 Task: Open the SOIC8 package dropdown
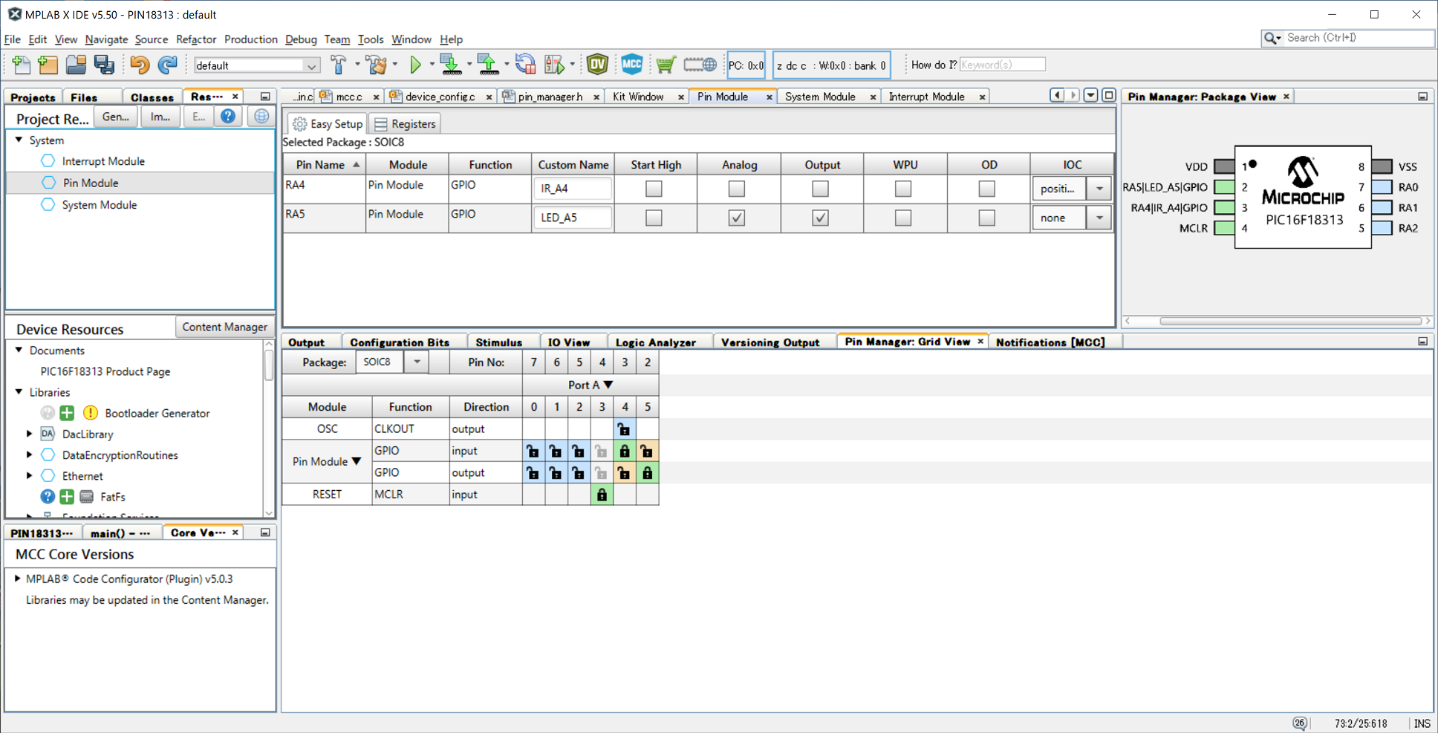(x=417, y=362)
